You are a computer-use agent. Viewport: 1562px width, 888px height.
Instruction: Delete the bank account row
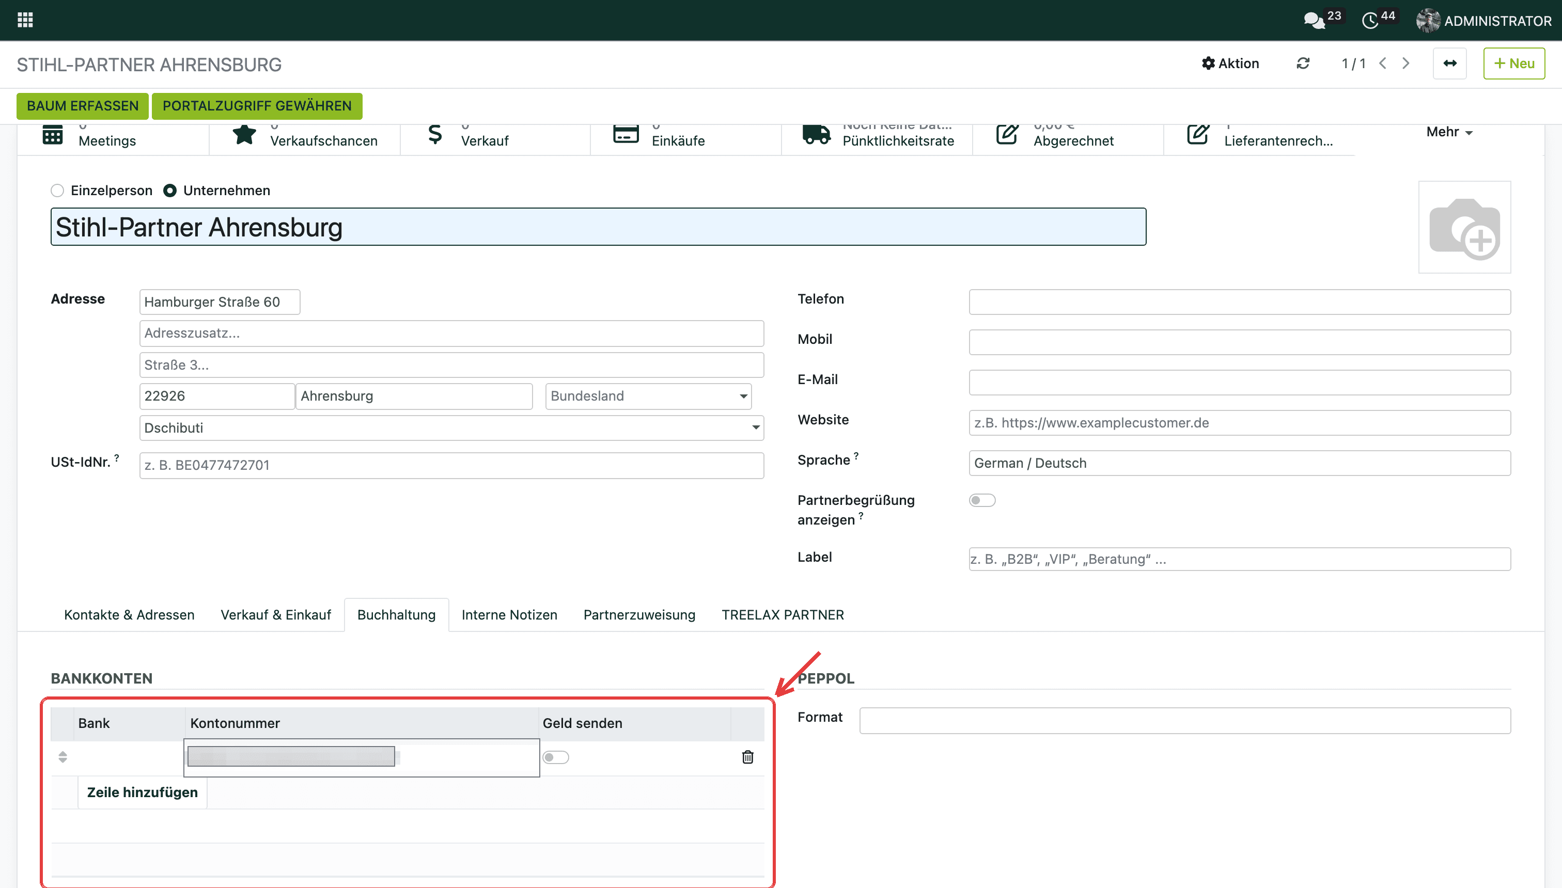point(747,757)
